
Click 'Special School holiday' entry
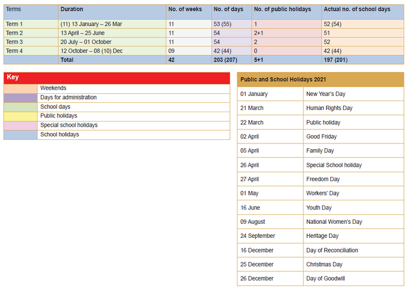pyautogui.click(x=334, y=165)
